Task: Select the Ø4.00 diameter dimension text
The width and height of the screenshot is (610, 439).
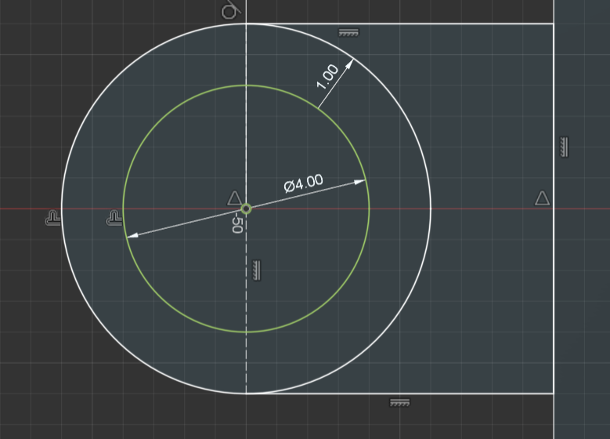Action: click(x=304, y=183)
